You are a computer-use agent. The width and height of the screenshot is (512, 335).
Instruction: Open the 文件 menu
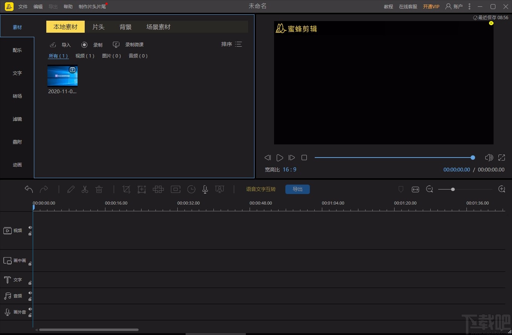point(23,6)
